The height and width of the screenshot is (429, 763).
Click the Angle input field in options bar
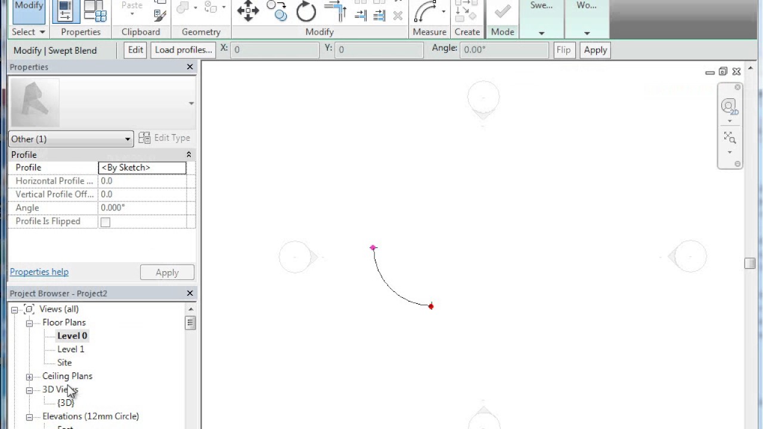click(504, 50)
